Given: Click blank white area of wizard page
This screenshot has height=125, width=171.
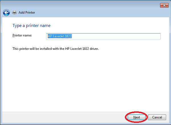Looking at the screenshot, I should point(85,80).
